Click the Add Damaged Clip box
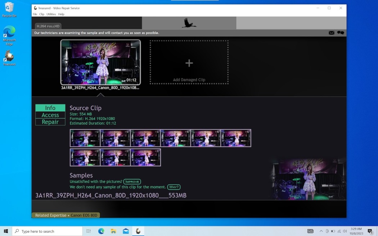378x236 pixels. point(189,62)
